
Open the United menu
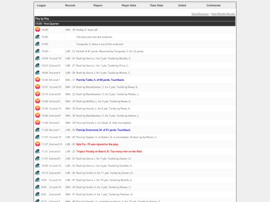[x=182, y=5]
